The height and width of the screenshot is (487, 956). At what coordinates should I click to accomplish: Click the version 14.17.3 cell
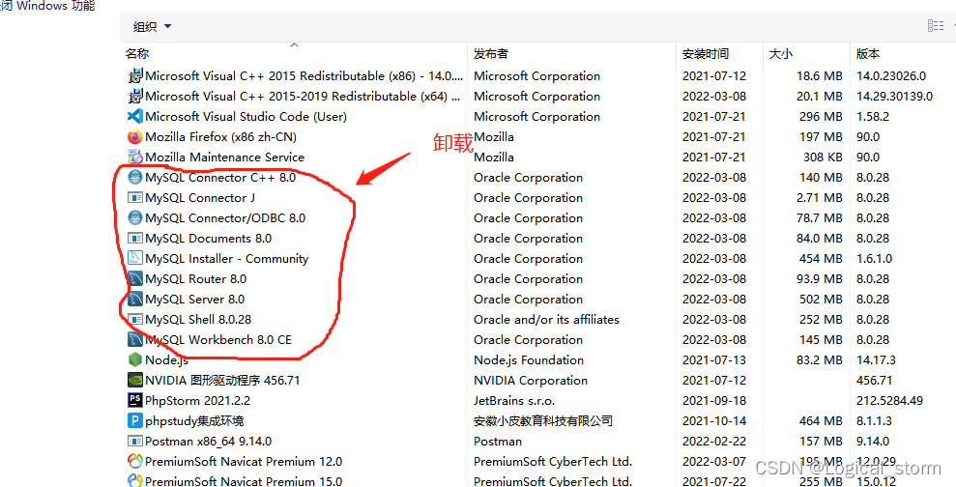tap(876, 359)
